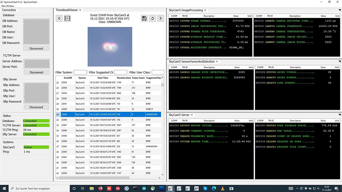Viewport: 342px width, 192px height.
Task: Open Firefox from the taskbar
Action: 100,189
